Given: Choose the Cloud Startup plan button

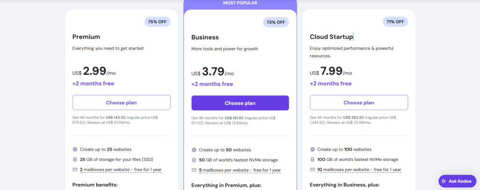Looking at the screenshot, I should click(359, 103).
